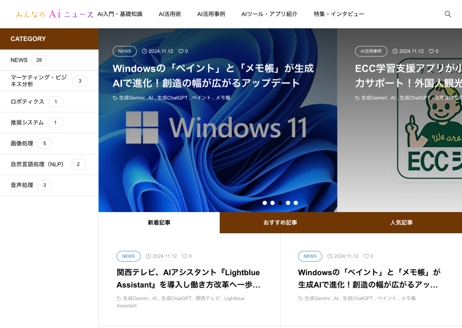Open AI入門・基礎知識 menu
462x328 pixels.
120,14
